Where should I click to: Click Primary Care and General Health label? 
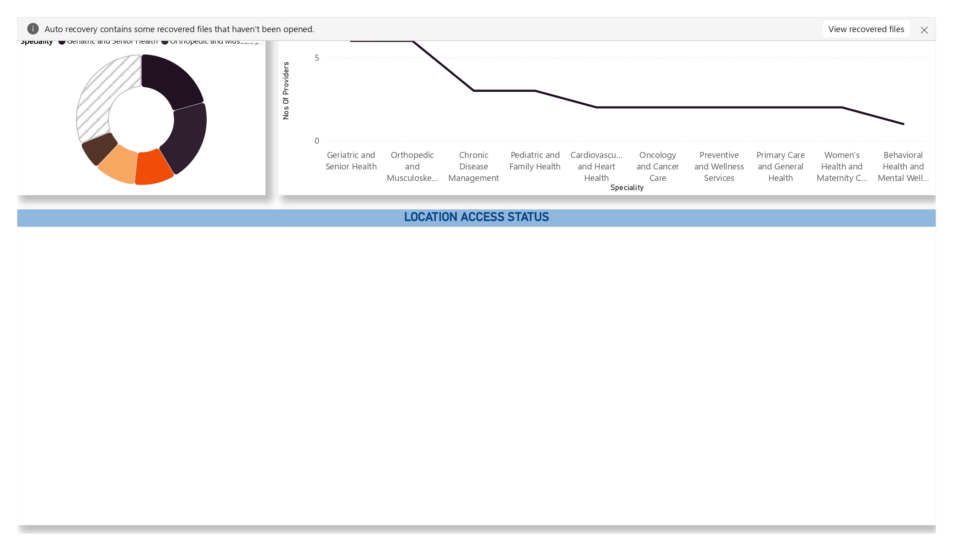point(780,166)
